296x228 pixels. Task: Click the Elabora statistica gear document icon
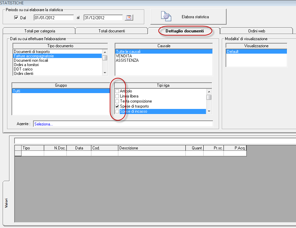(166, 16)
